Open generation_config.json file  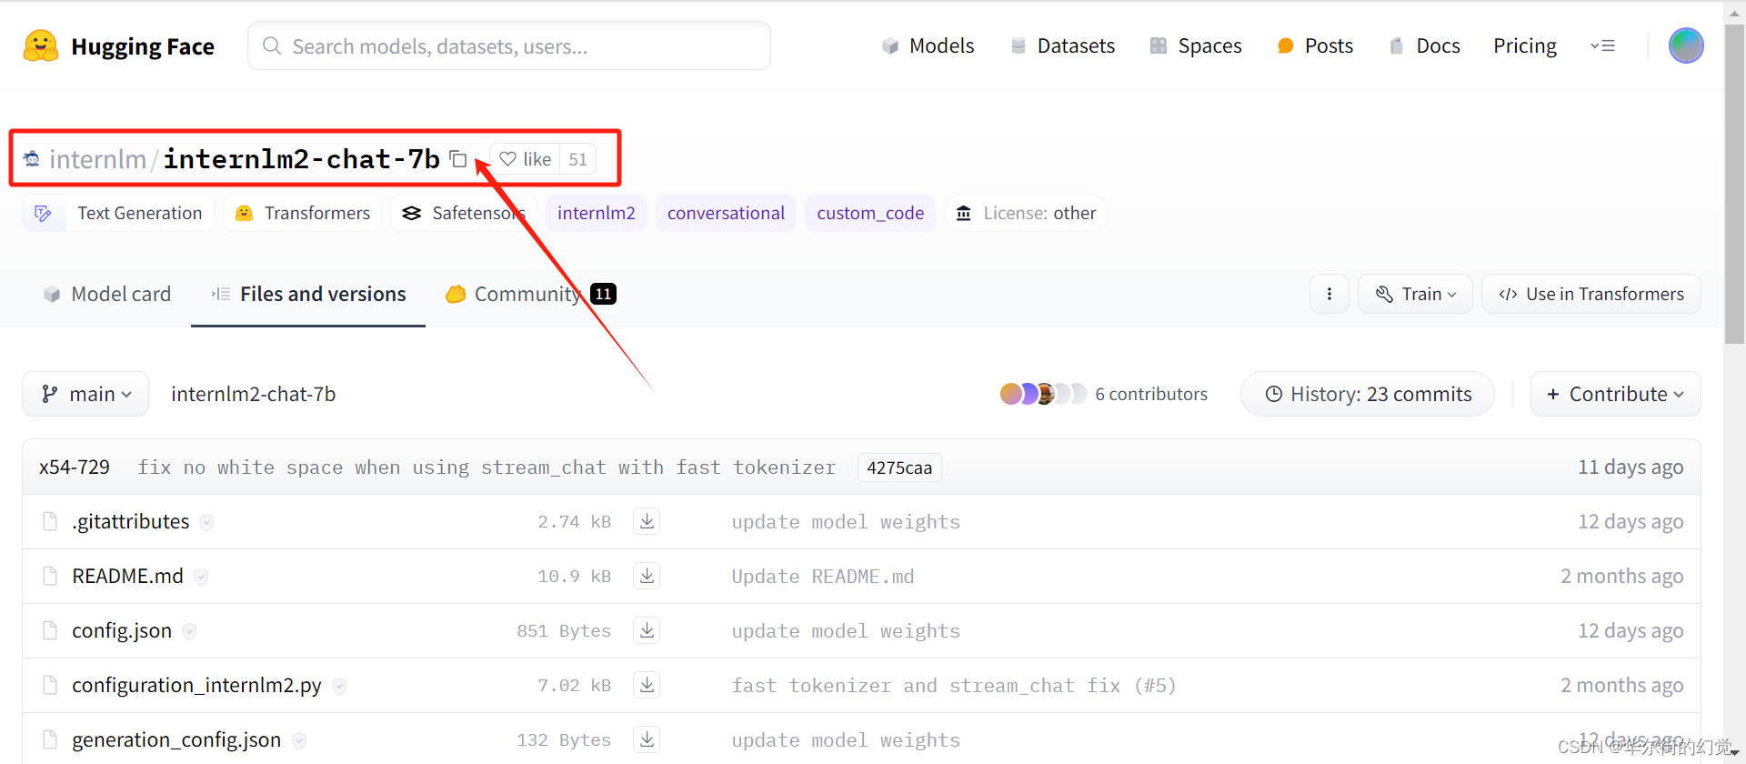click(x=176, y=739)
